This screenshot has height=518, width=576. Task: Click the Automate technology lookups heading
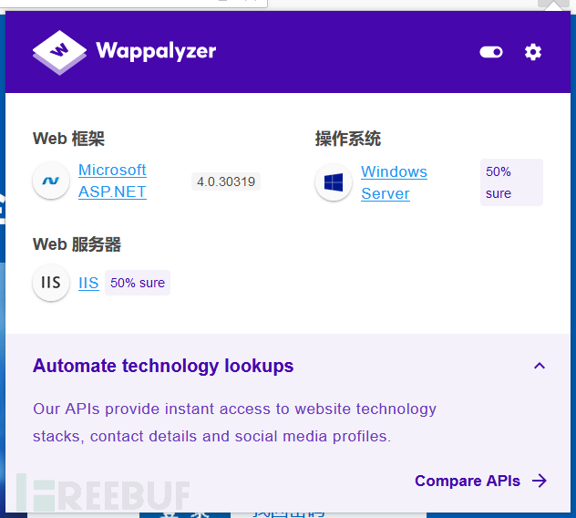click(x=163, y=367)
